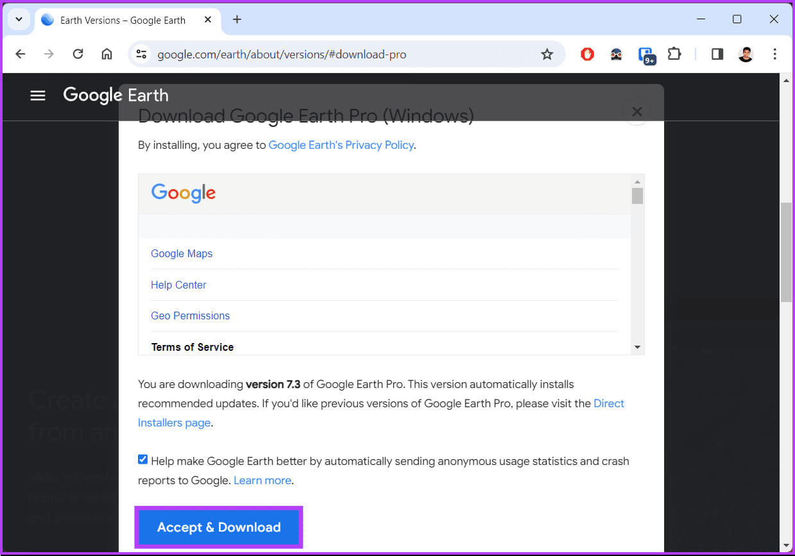Click the Google logo in terms frame

[x=184, y=193]
